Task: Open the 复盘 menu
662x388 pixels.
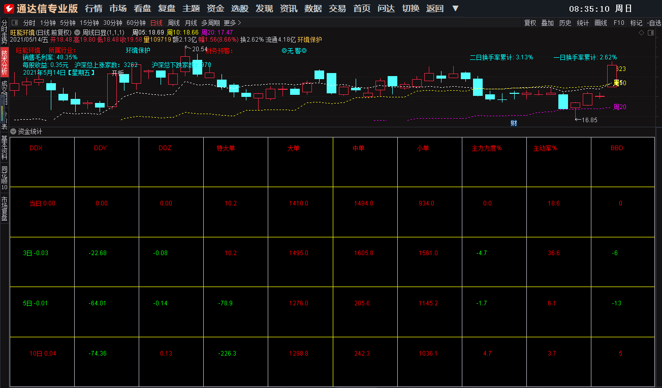Action: pos(167,8)
